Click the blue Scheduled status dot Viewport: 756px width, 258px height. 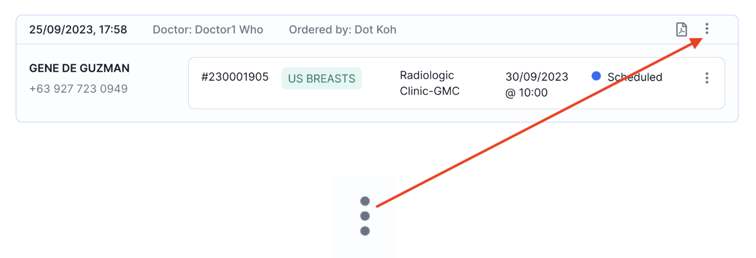click(x=596, y=76)
